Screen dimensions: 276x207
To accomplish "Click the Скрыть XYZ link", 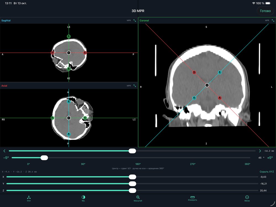I will click(x=267, y=172).
